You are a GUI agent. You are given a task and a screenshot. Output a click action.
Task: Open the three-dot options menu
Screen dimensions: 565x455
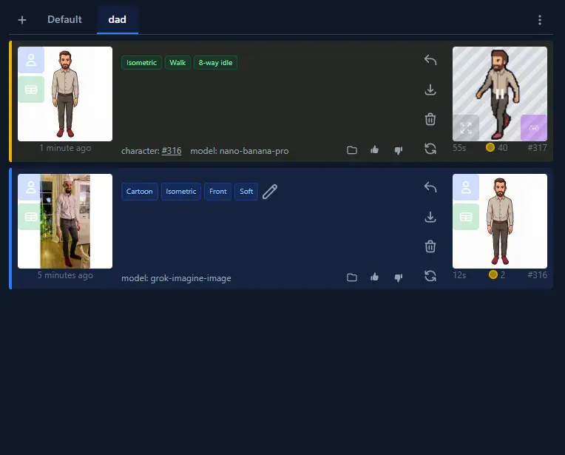540,20
